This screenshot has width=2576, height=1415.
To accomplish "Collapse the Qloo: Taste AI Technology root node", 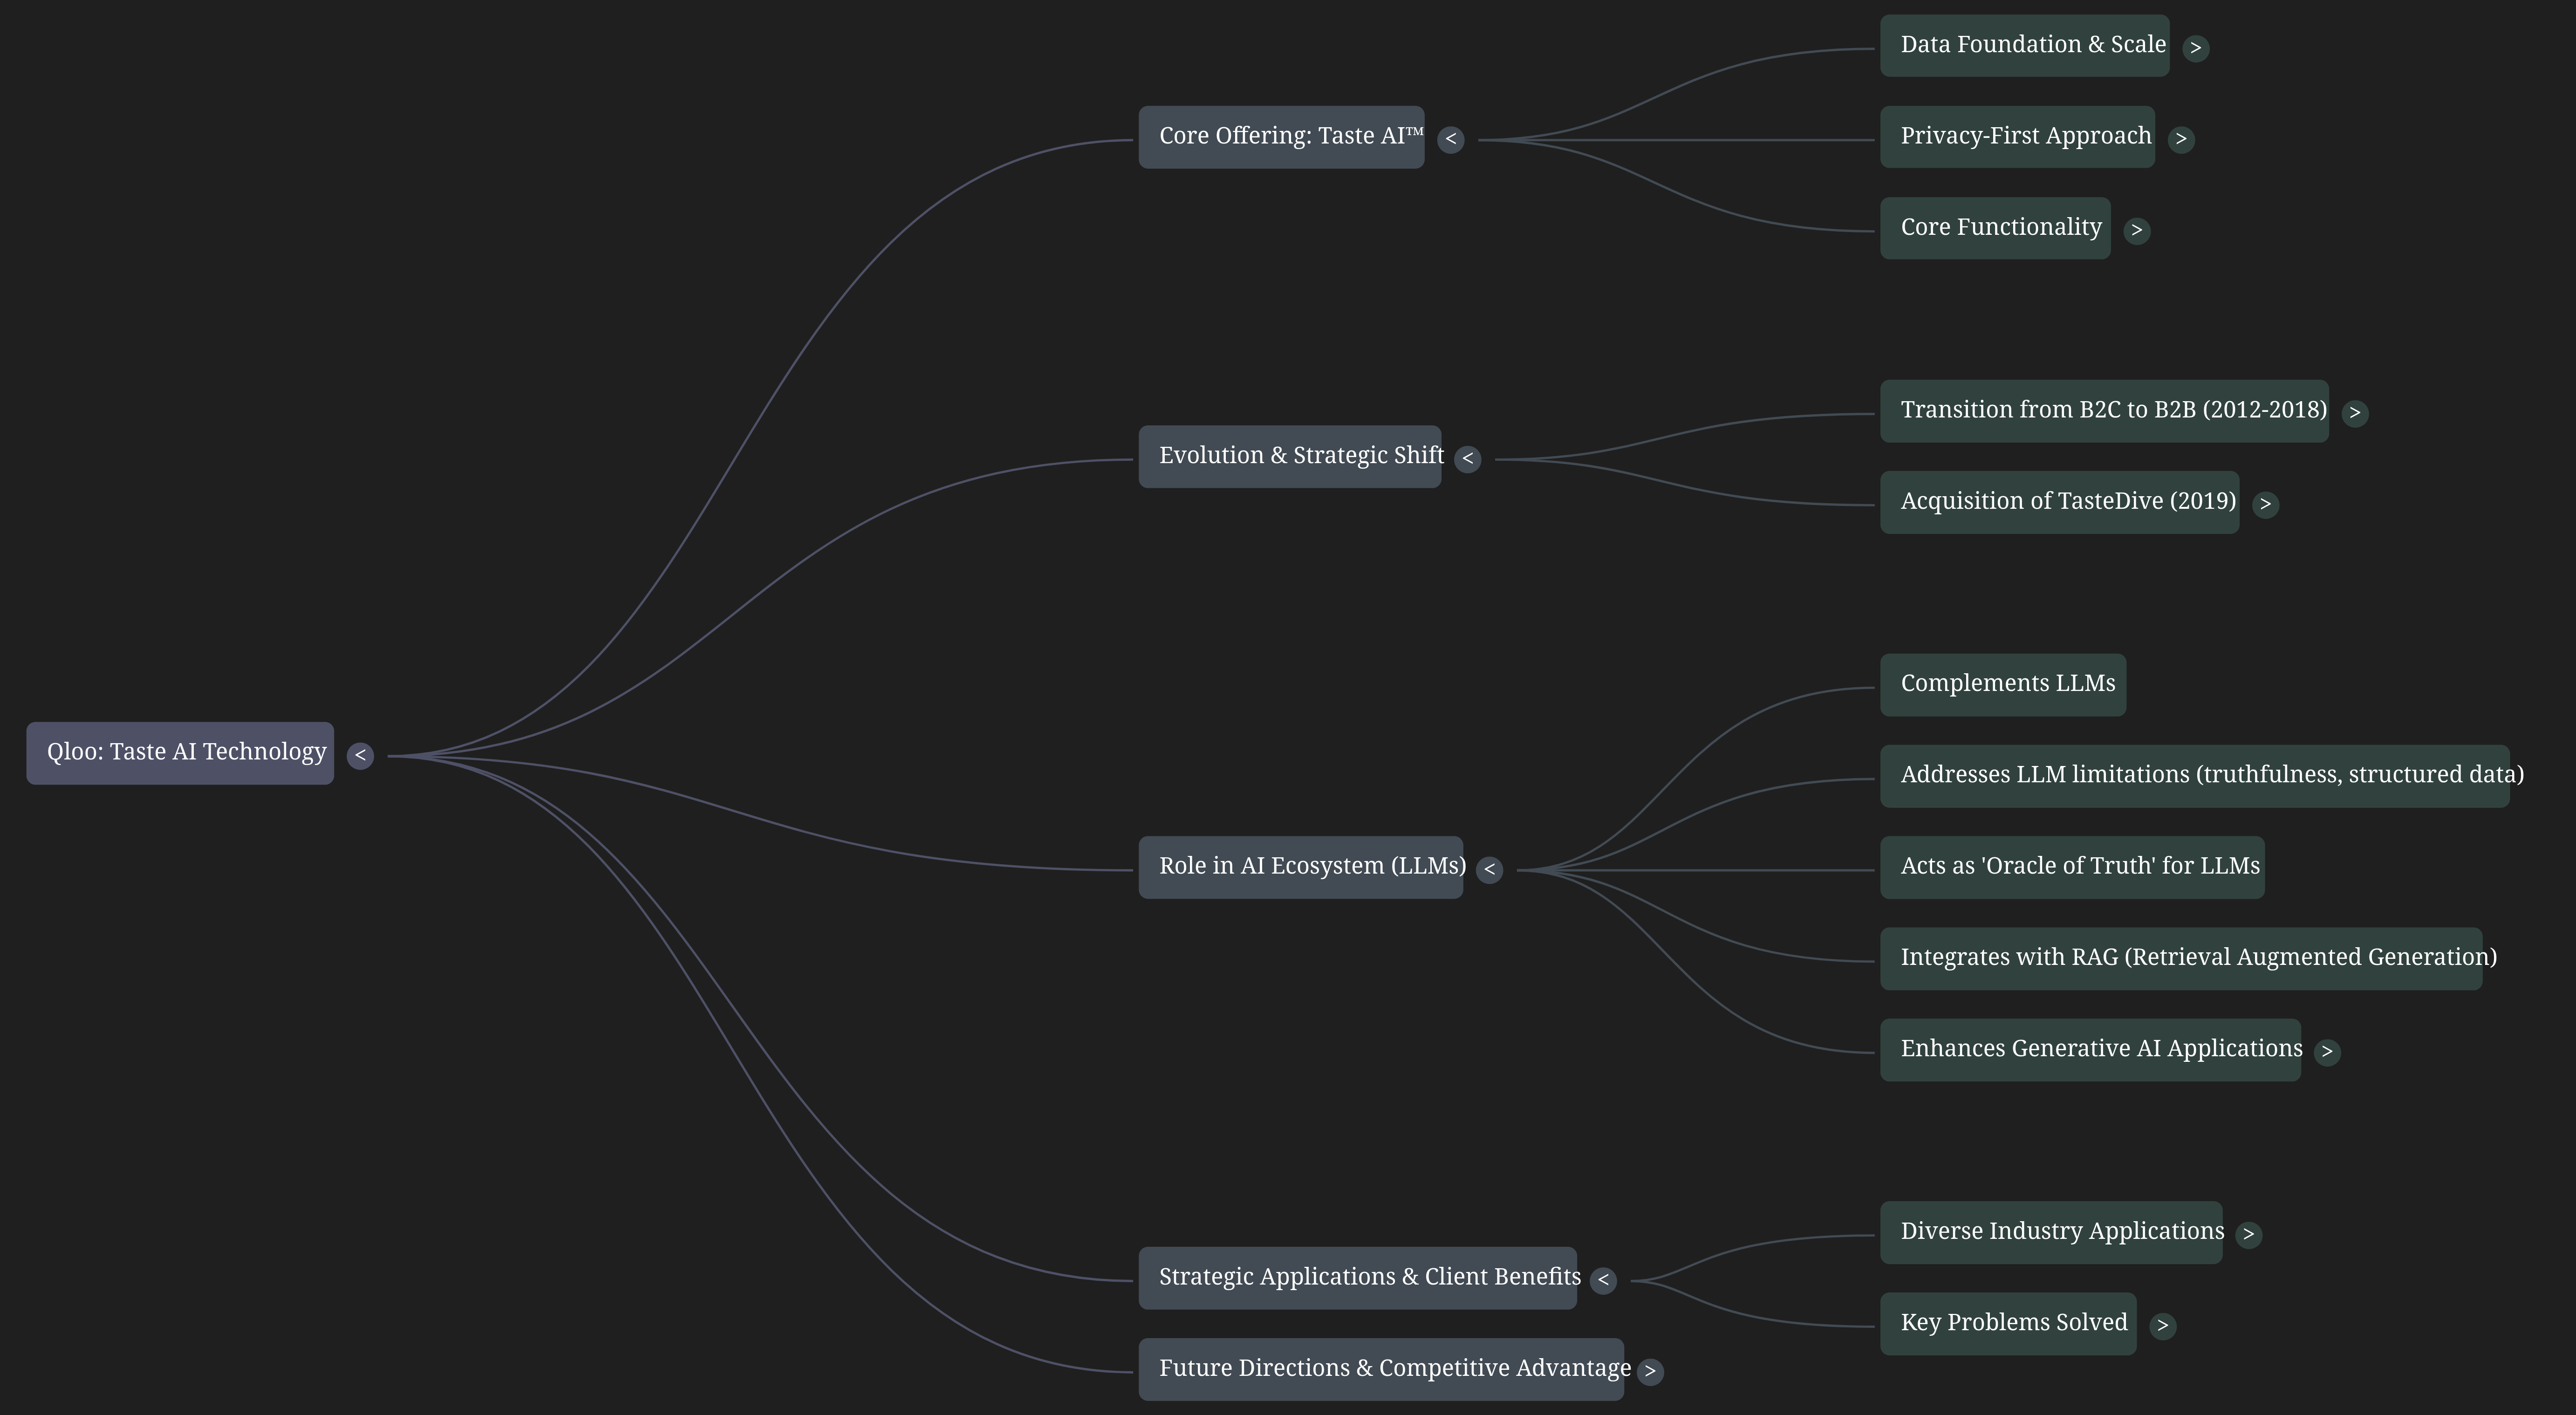I will pos(360,756).
